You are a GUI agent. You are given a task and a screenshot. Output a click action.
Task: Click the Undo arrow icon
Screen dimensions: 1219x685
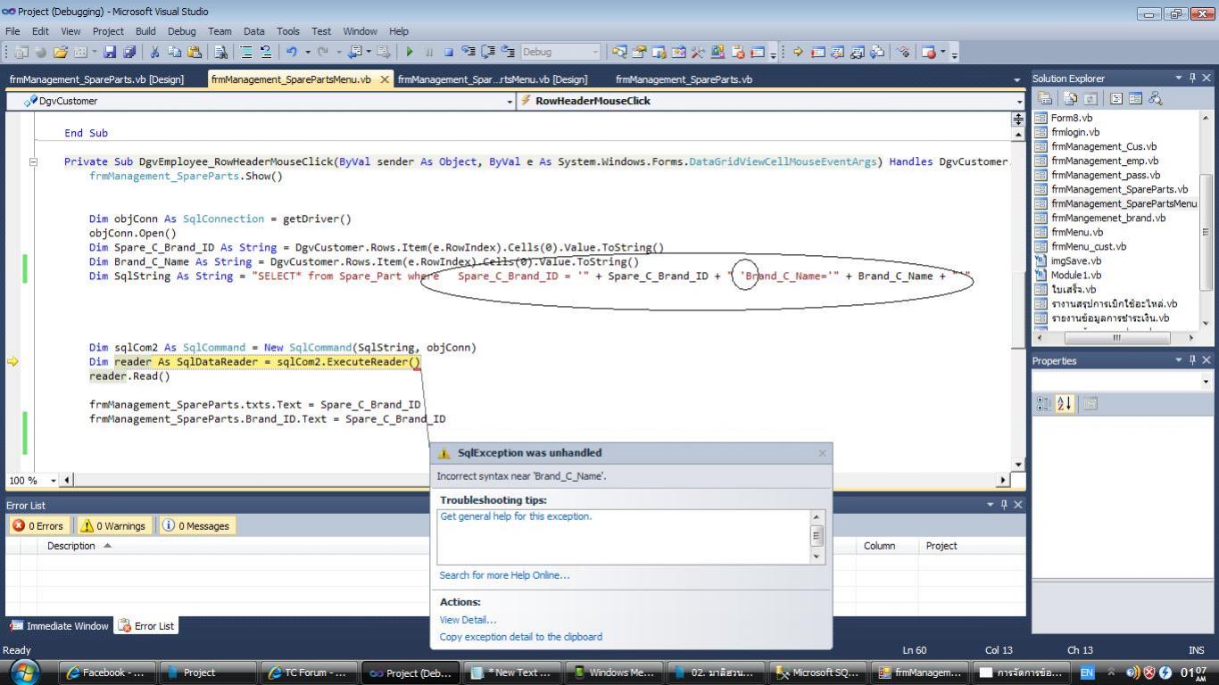click(x=292, y=53)
